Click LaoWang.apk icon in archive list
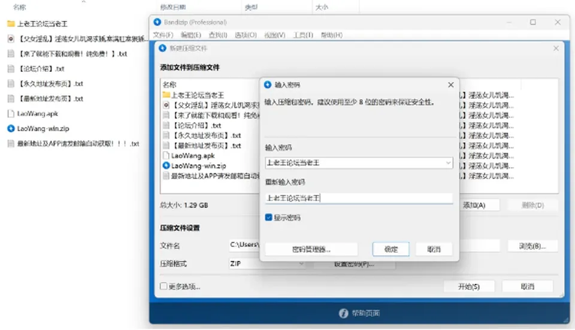 166,156
